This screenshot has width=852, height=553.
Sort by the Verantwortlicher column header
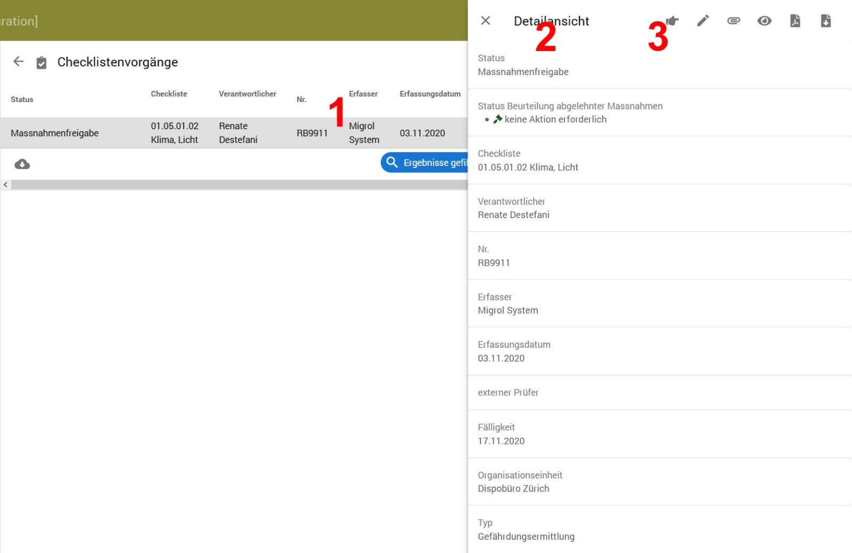click(x=248, y=94)
